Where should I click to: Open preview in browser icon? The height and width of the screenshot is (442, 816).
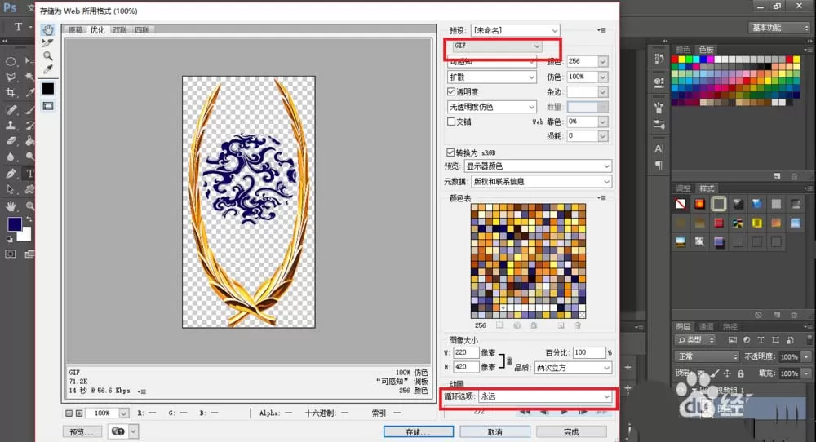click(x=118, y=431)
